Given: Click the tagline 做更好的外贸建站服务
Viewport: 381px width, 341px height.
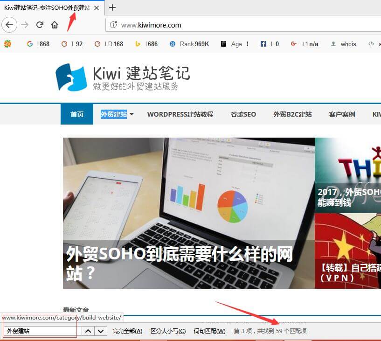Looking at the screenshot, I should (x=136, y=86).
